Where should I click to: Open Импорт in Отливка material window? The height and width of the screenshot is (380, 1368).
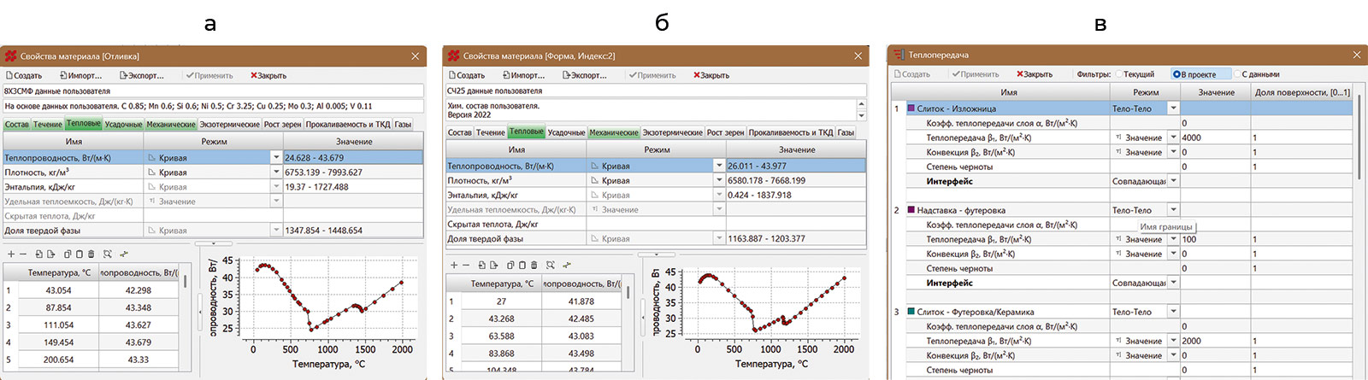click(x=80, y=76)
